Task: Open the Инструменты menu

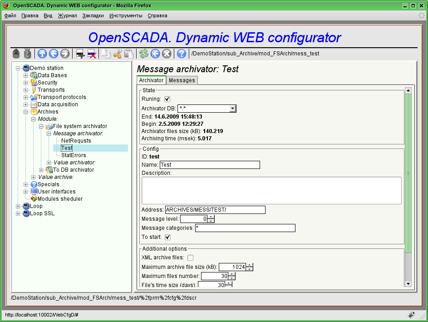Action: click(x=126, y=15)
